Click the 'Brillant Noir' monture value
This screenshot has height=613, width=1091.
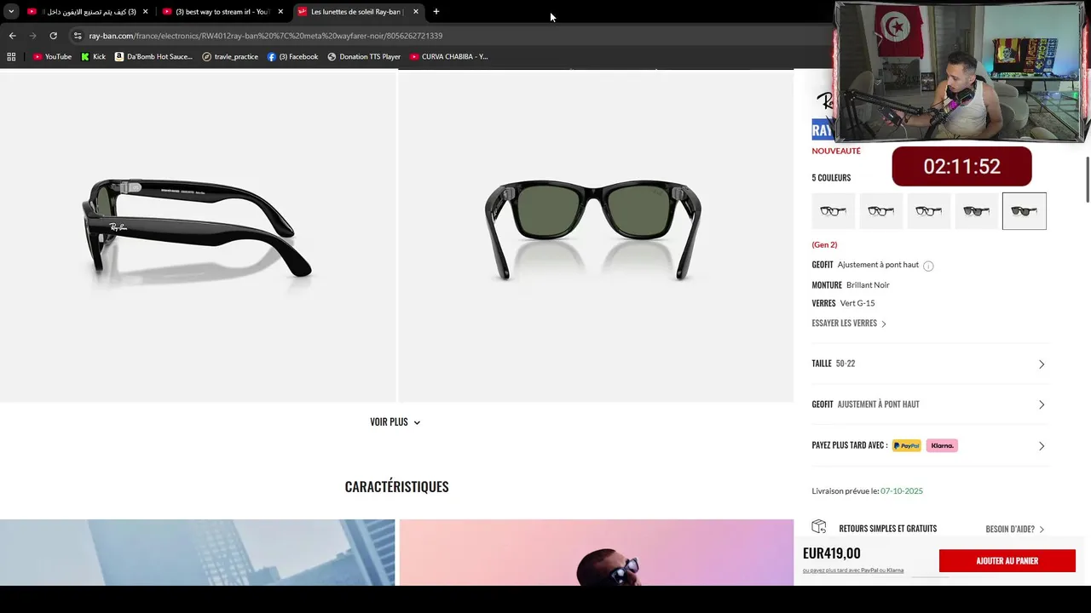(868, 285)
